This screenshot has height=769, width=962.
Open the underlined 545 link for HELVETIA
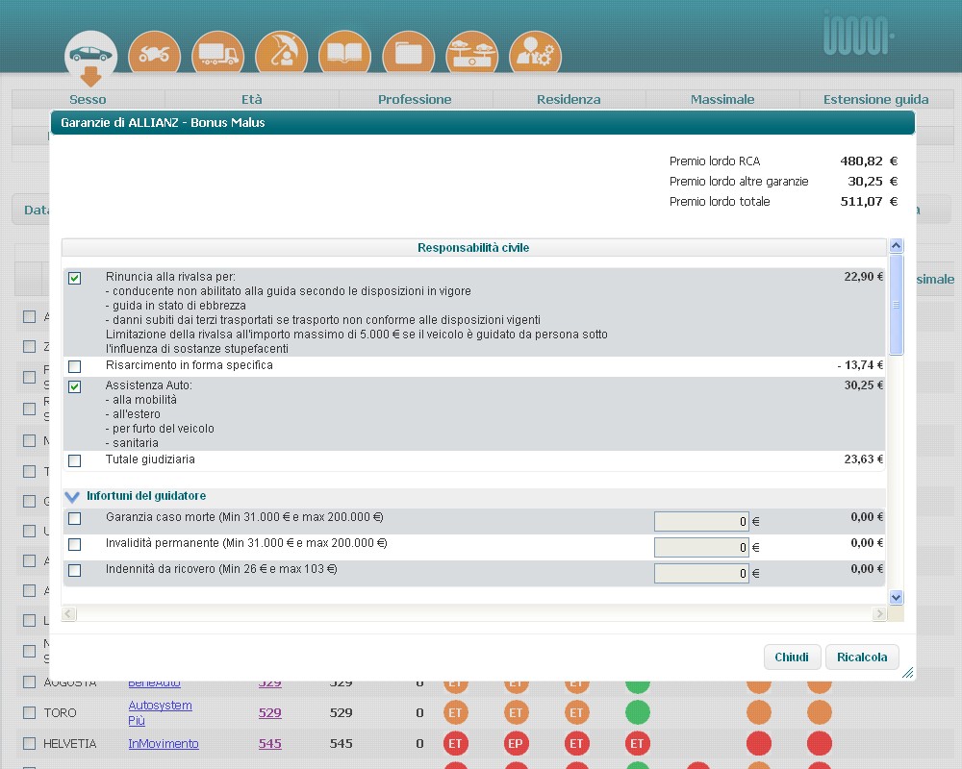pyautogui.click(x=270, y=744)
